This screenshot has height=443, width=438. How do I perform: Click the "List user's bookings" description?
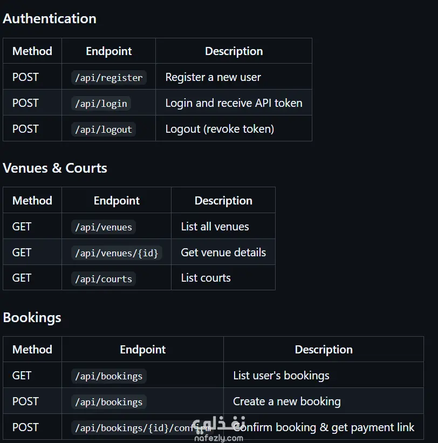281,376
